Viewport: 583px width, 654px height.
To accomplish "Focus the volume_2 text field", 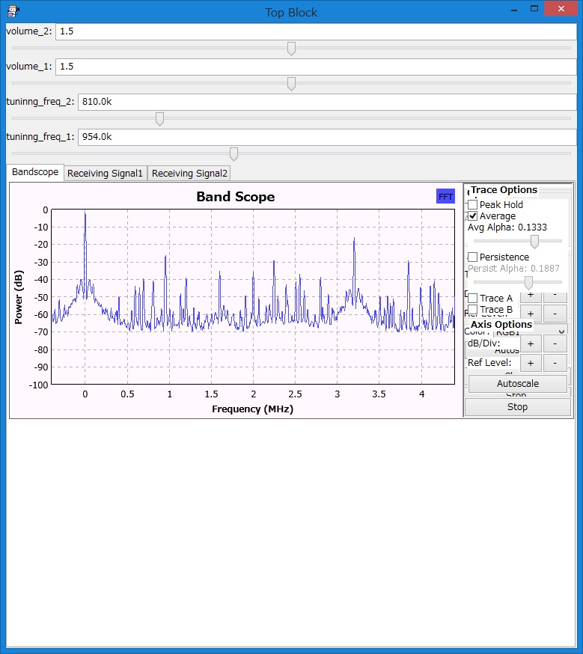I will (x=316, y=31).
